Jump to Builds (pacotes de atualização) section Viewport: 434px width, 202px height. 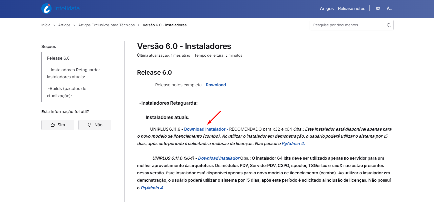67,92
